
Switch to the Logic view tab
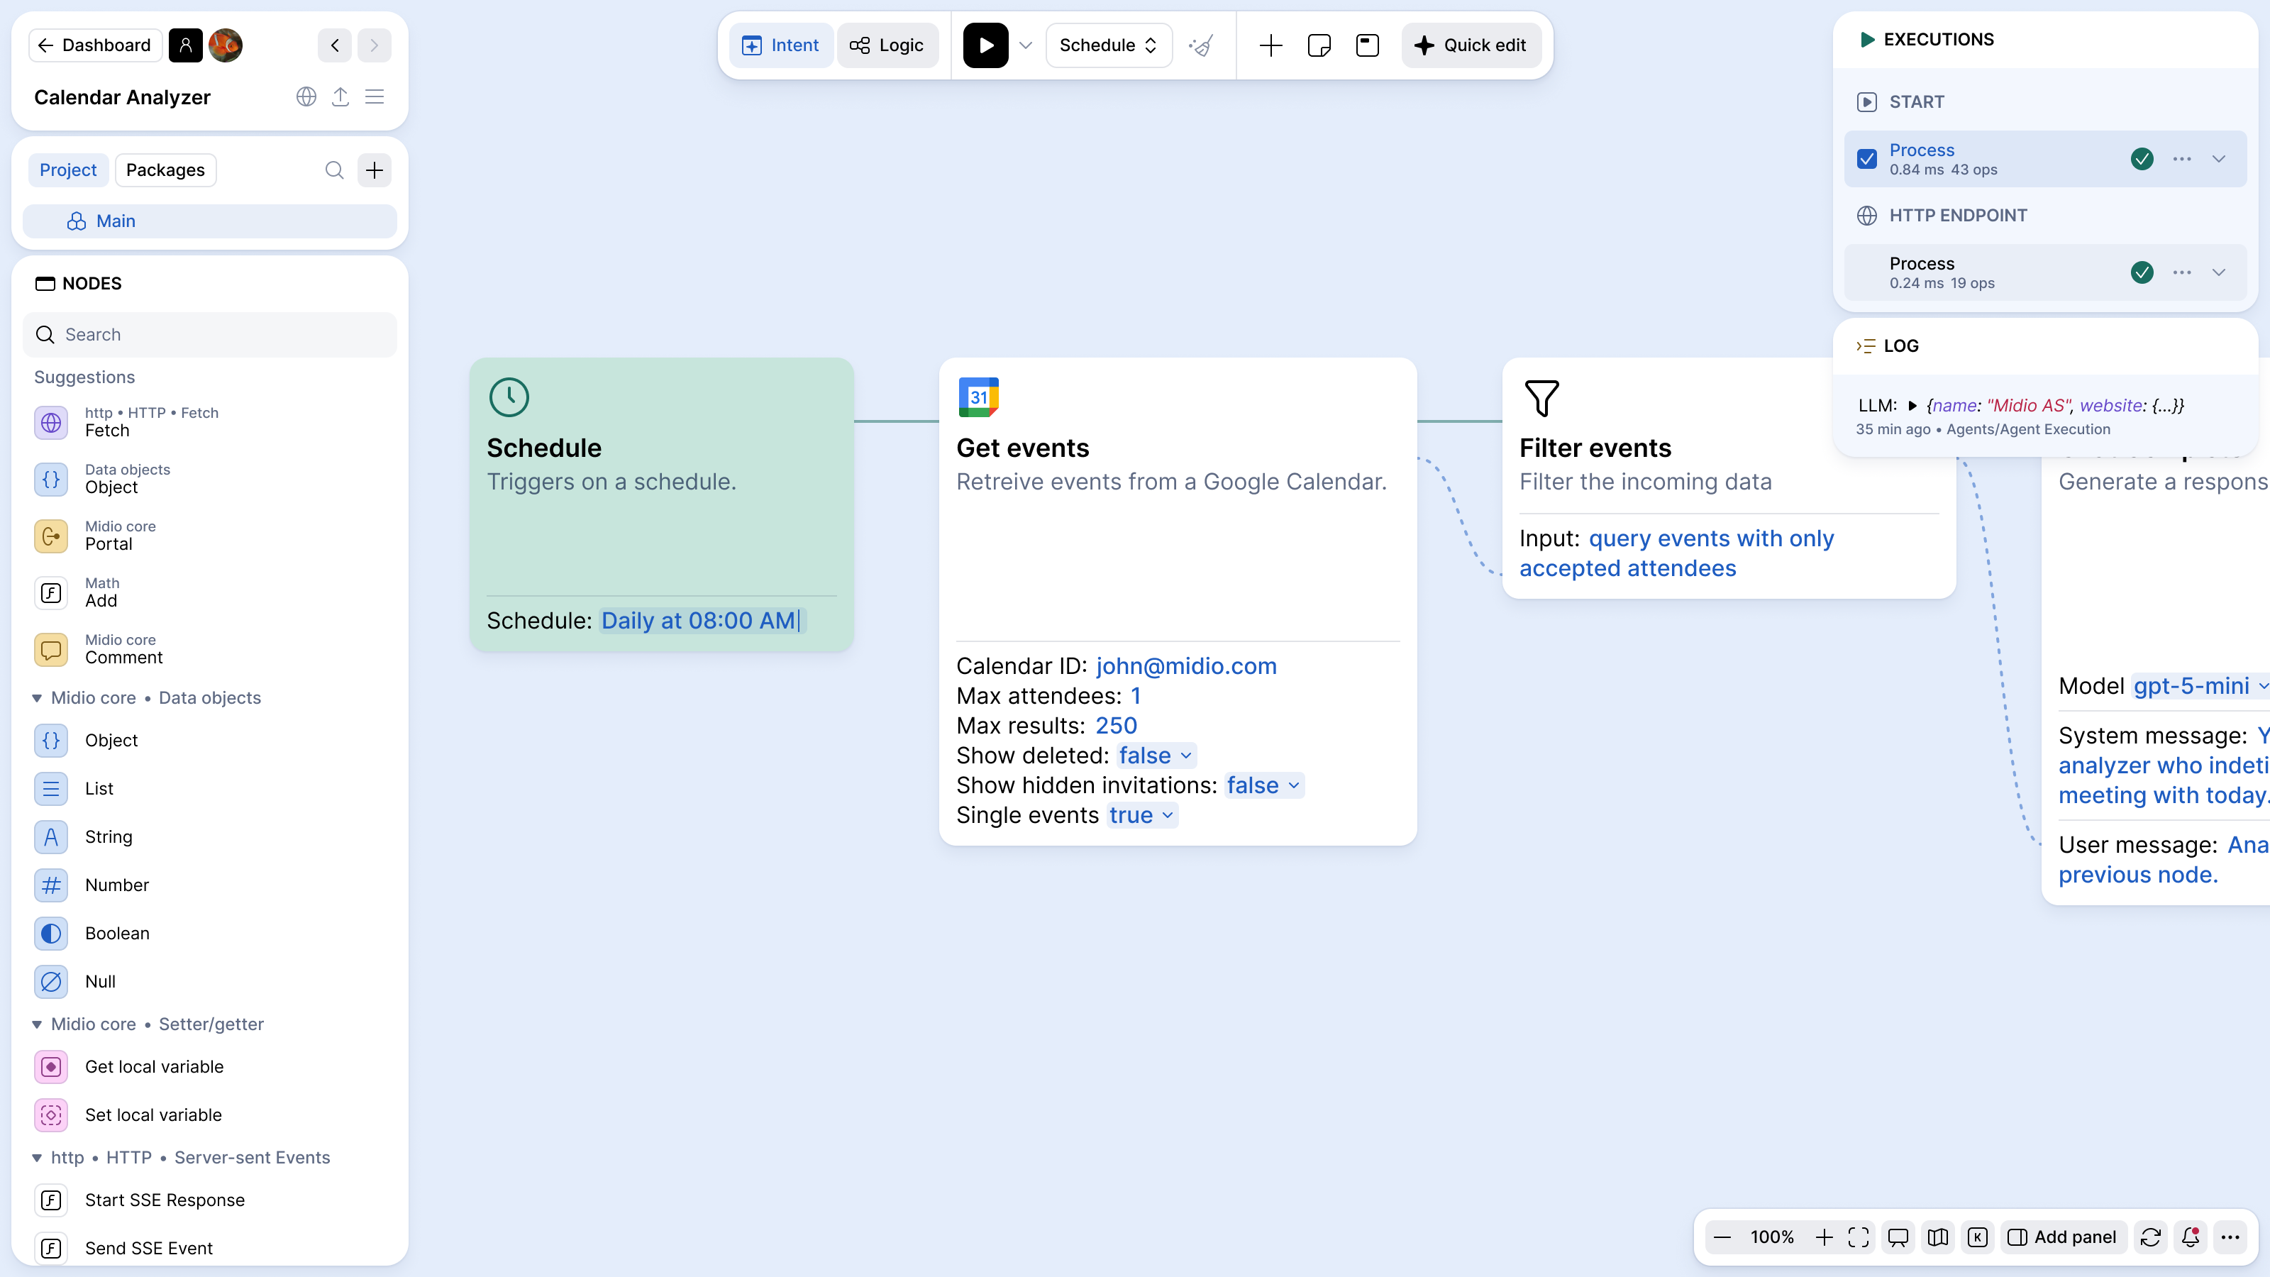click(x=887, y=45)
